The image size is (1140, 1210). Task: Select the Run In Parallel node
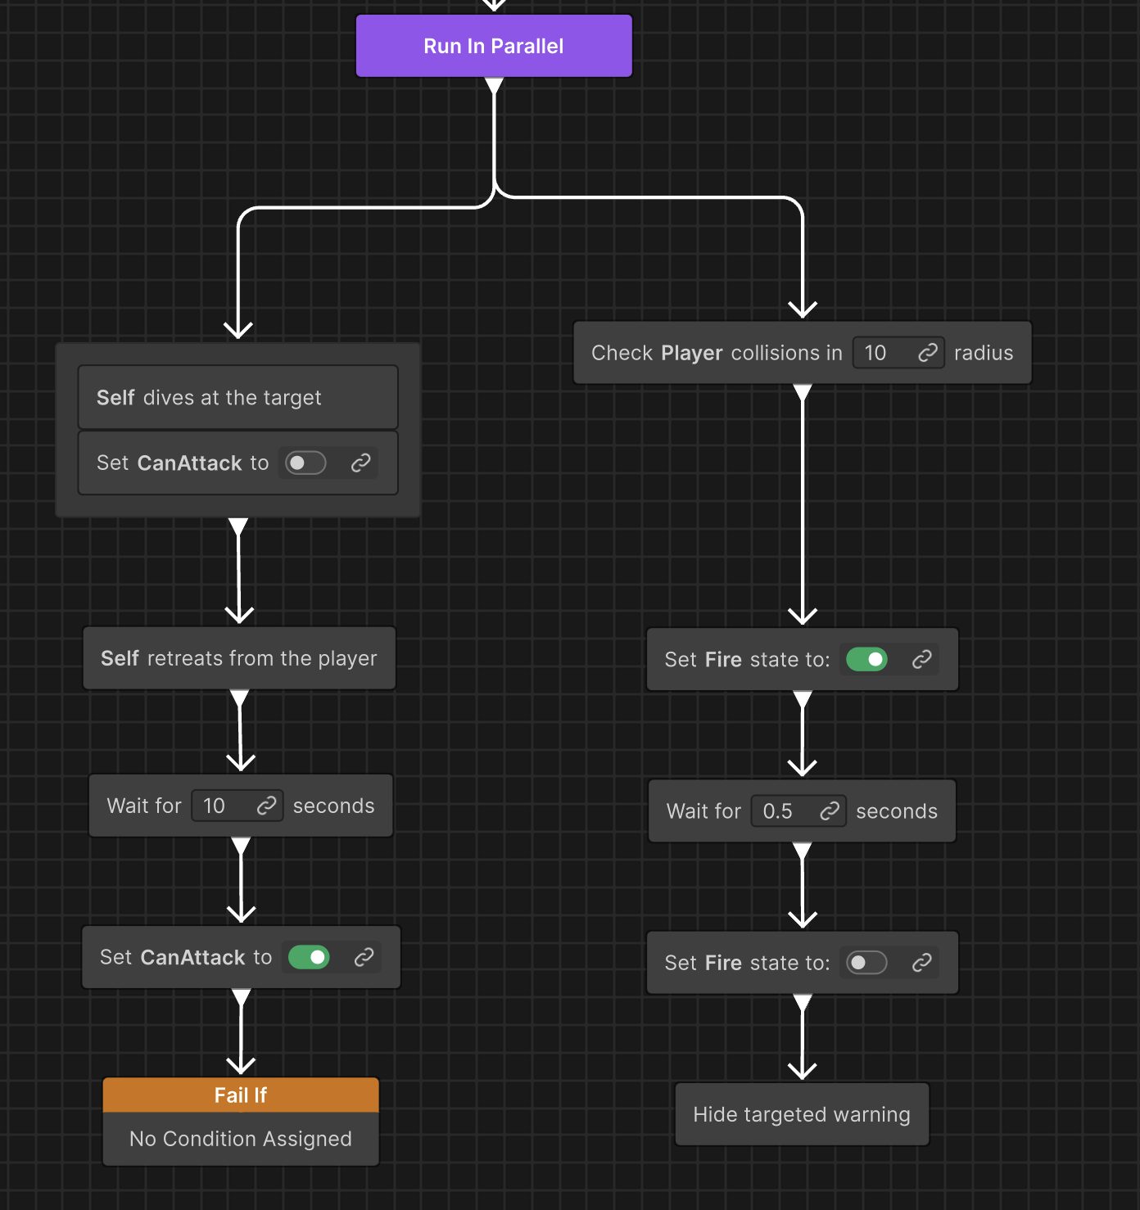[x=494, y=46]
